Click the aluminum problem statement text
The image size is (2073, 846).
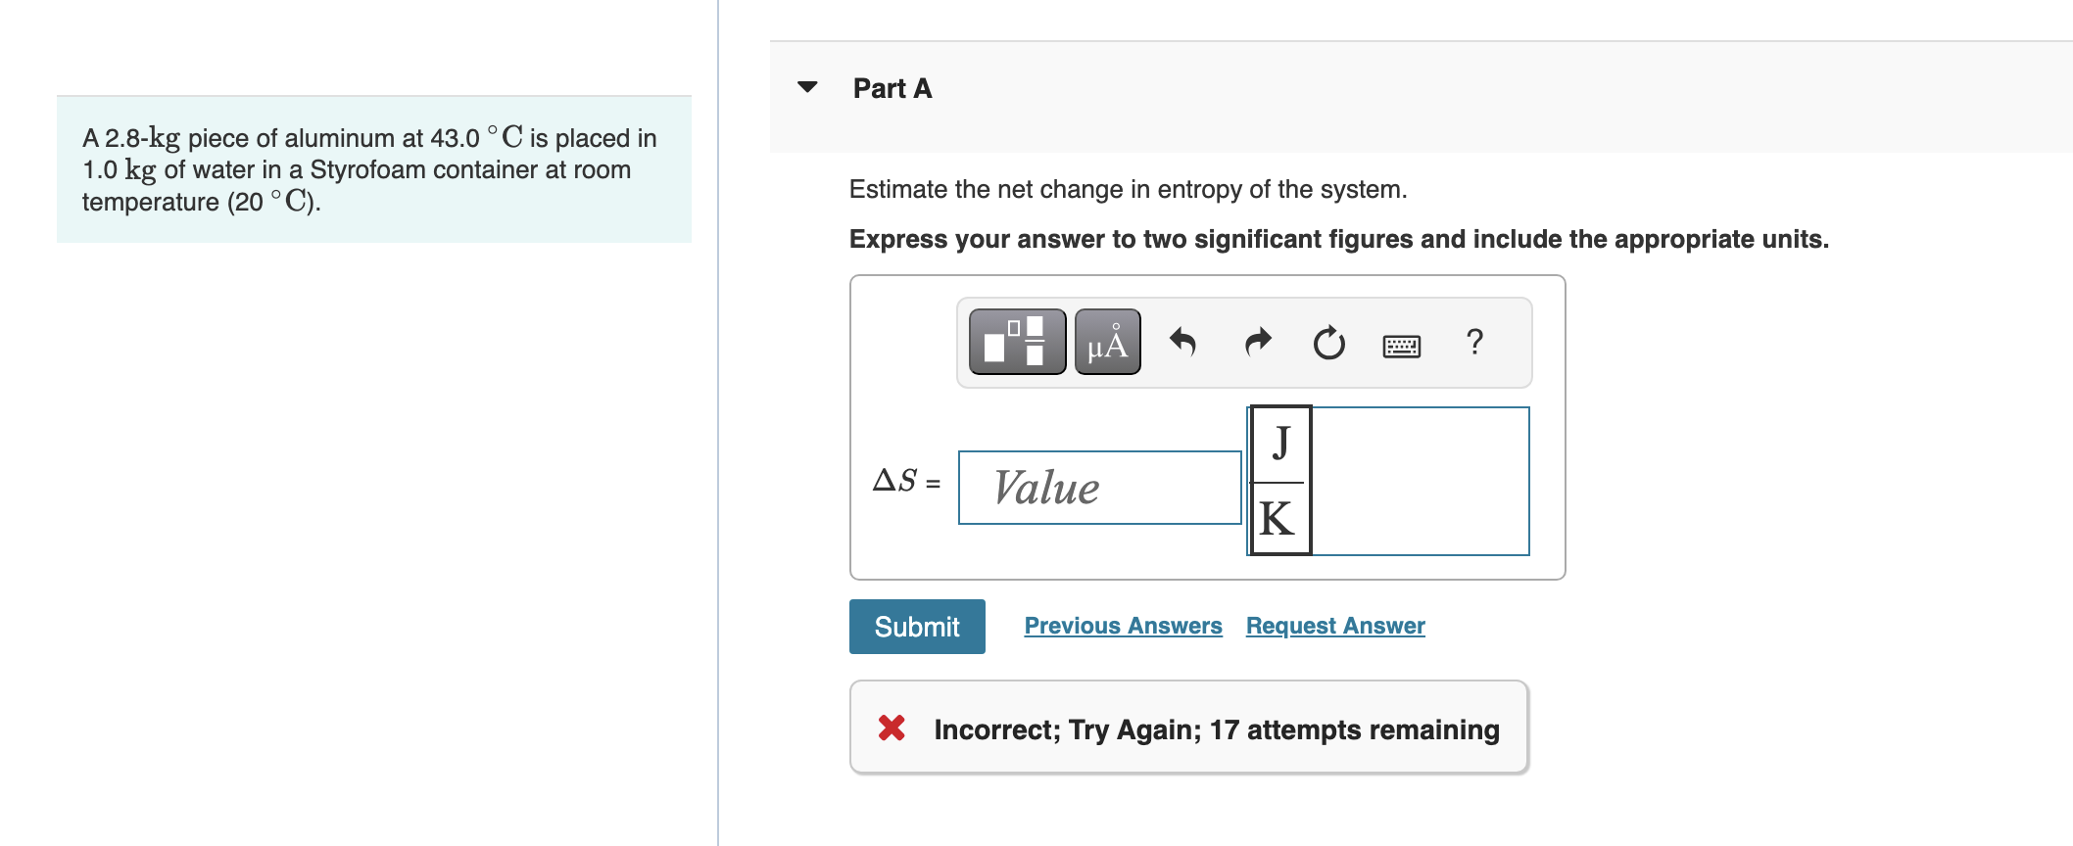(369, 169)
